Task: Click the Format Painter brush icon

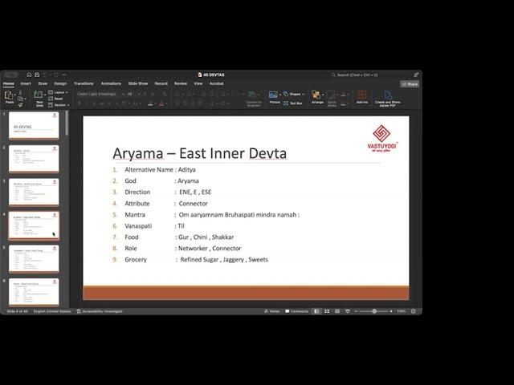Action: (20, 105)
